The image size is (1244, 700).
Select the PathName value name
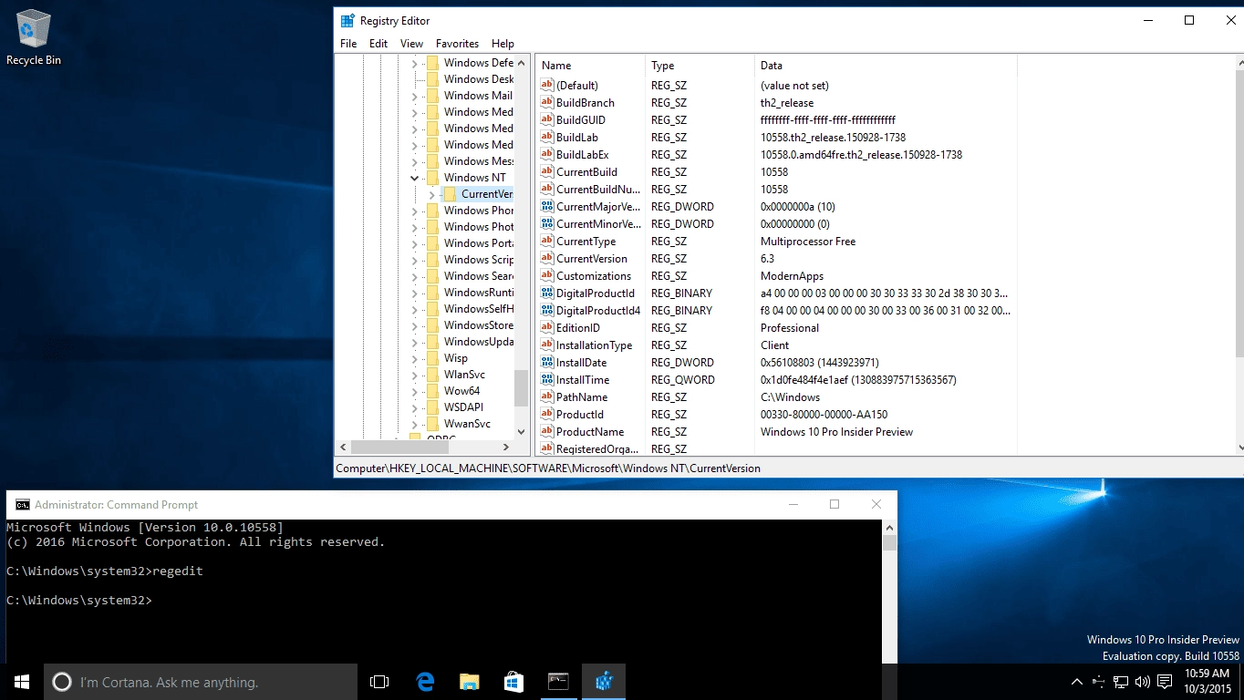click(582, 397)
